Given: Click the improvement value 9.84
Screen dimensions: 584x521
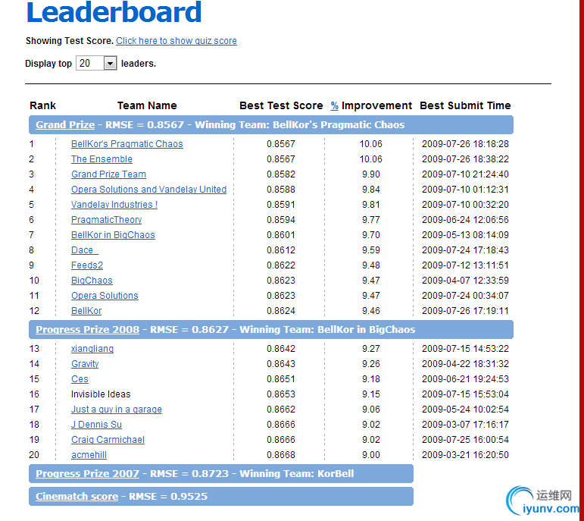Looking at the screenshot, I should (x=371, y=190).
